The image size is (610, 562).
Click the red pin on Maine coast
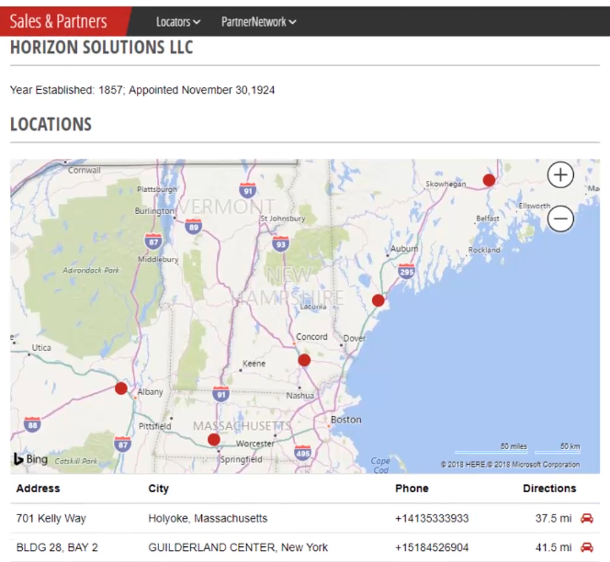coord(378,300)
